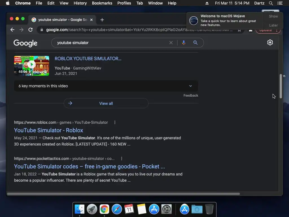Image resolution: width=289 pixels, height=217 pixels.
Task: Go to the Google homepage logo
Action: [x=25, y=43]
